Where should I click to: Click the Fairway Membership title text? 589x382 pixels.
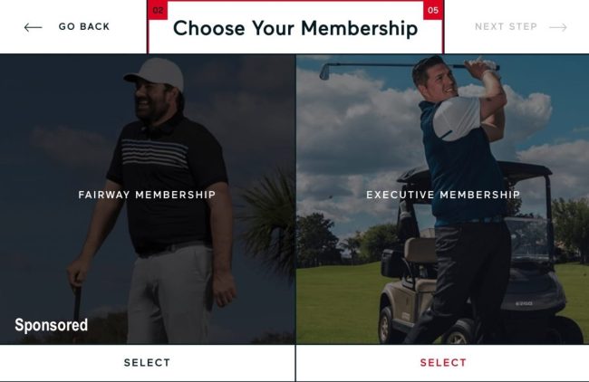(147, 195)
